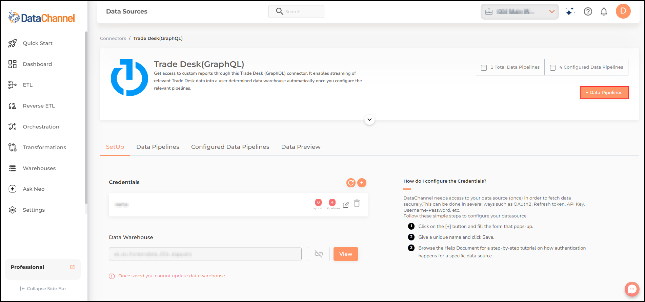Click the ETL pipeline icon
The width and height of the screenshot is (645, 302).
tap(13, 85)
